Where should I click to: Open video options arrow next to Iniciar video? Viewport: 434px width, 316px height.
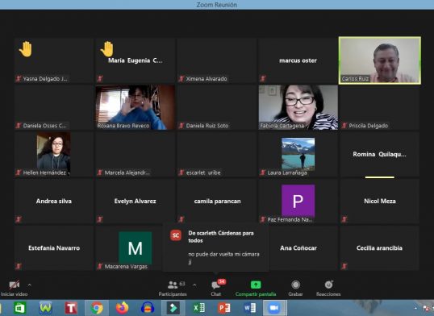[x=29, y=285]
